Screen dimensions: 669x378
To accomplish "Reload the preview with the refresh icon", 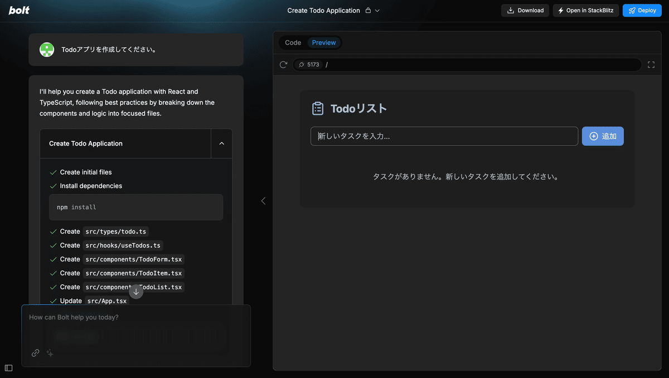I will 283,64.
